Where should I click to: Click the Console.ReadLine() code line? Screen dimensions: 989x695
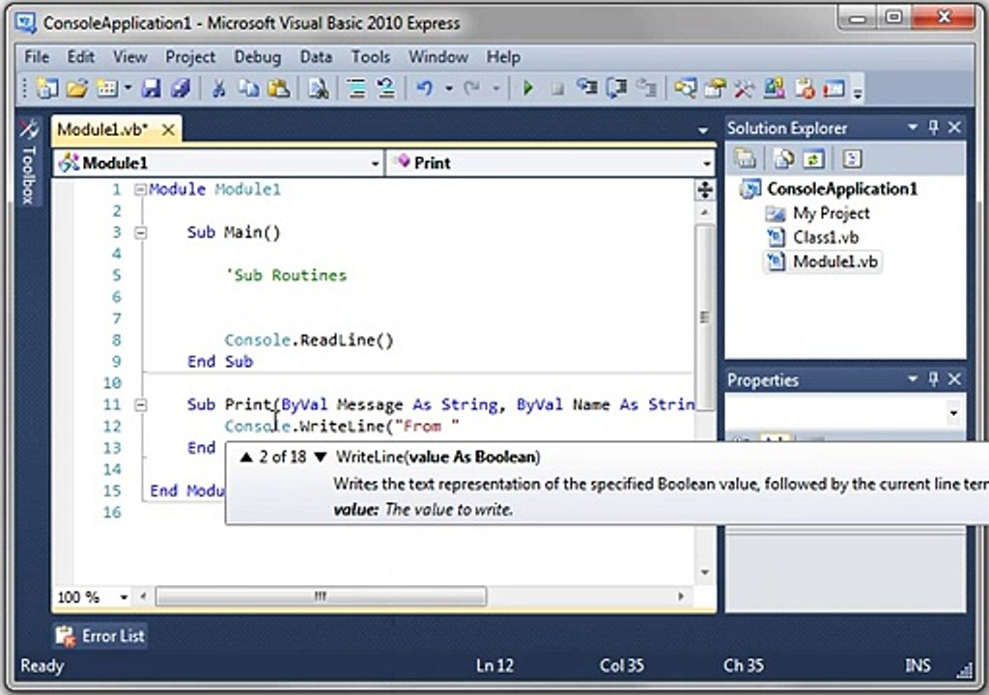coord(309,341)
